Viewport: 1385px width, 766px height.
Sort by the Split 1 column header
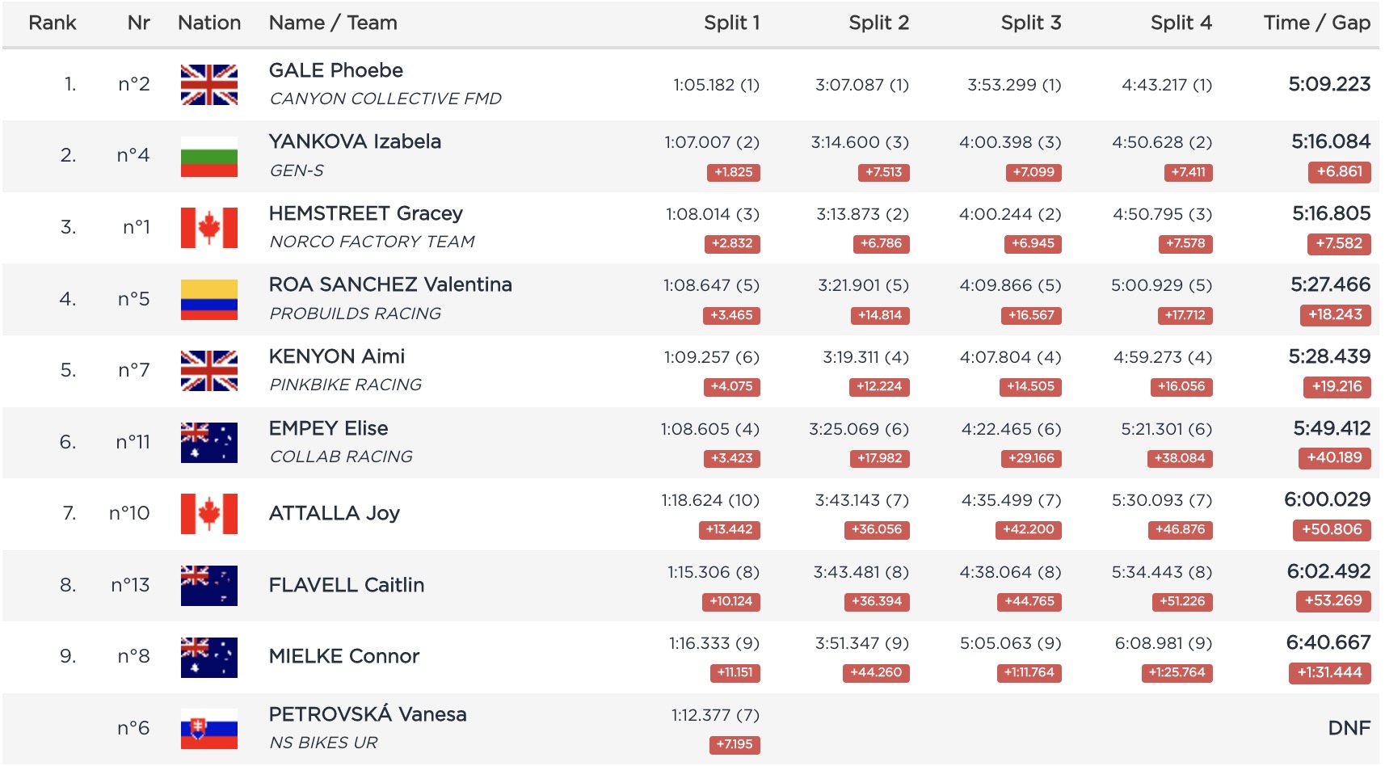coord(731,23)
